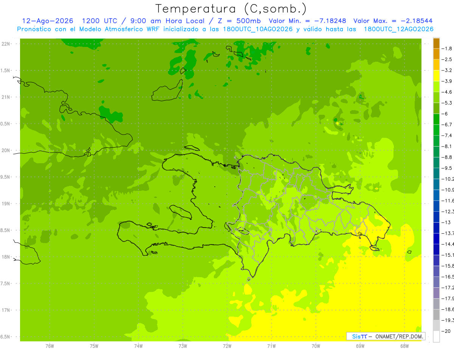This screenshot has height=351, width=454.
Task: Click the 17N latitude axis label
Action: tap(6, 310)
